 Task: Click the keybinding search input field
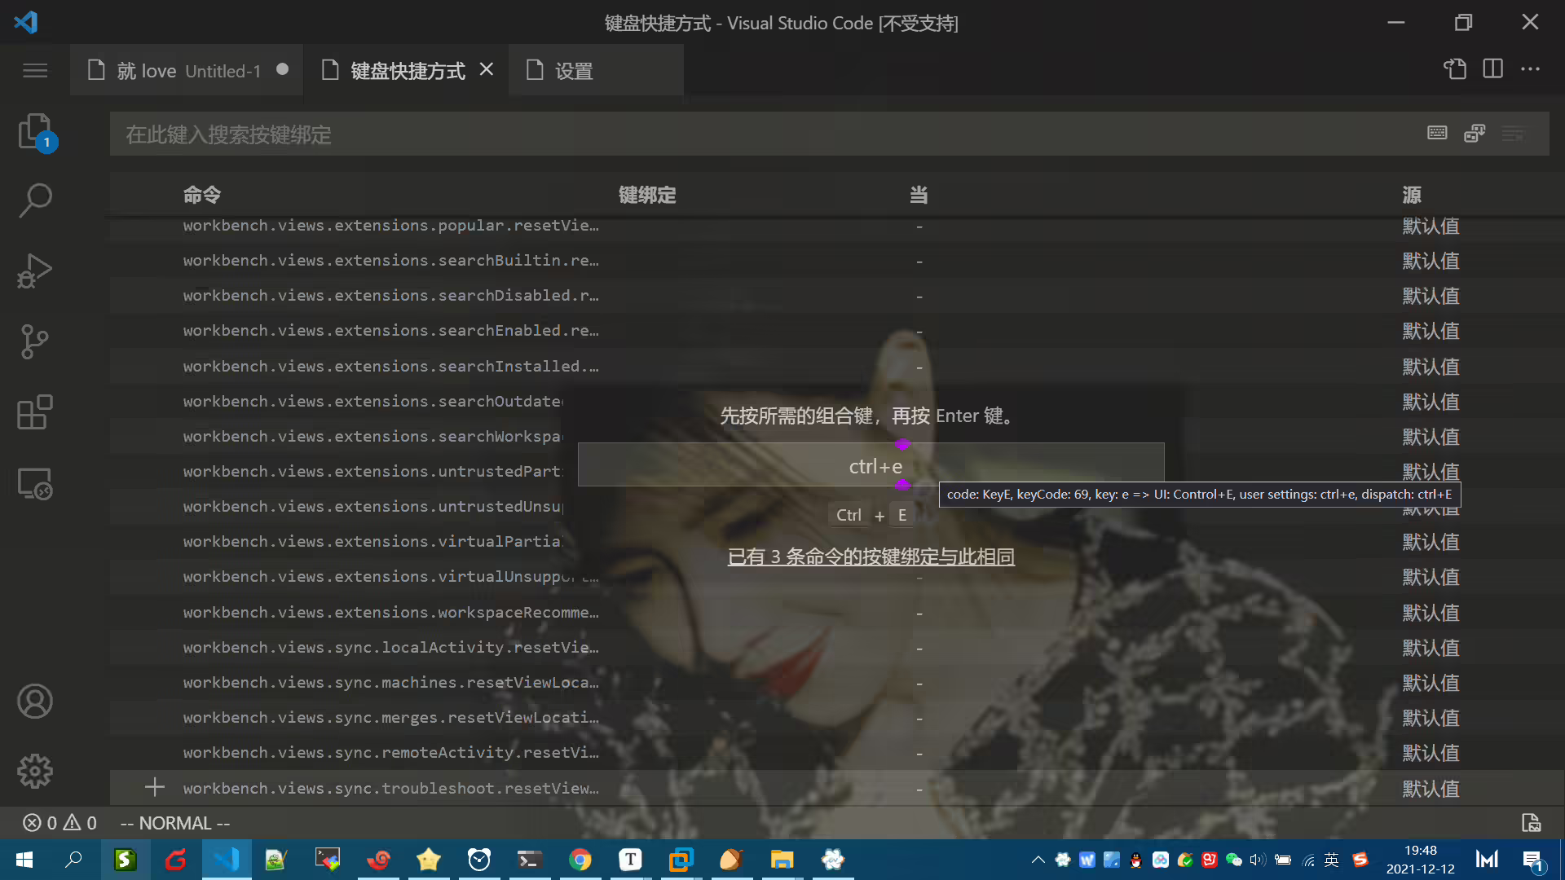click(766, 134)
